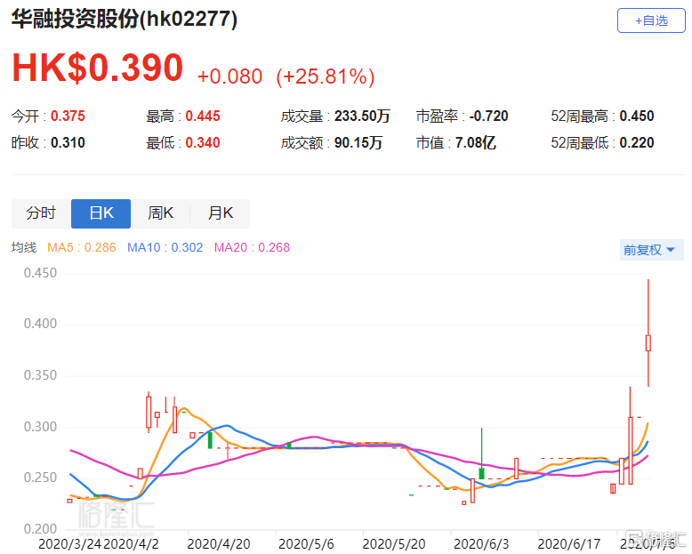The height and width of the screenshot is (554, 692).
Task: Click the latest red candlestick near 0.390
Action: coord(648,343)
